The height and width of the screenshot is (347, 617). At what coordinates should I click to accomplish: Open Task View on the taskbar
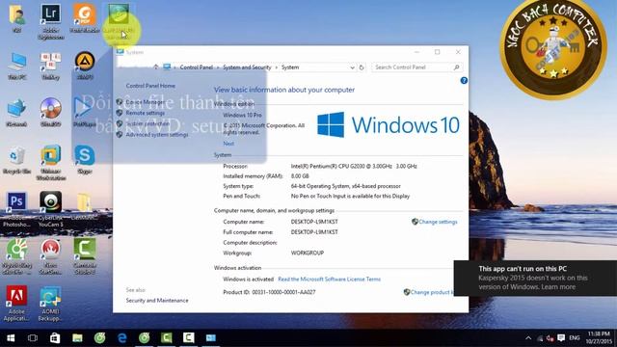click(33, 338)
